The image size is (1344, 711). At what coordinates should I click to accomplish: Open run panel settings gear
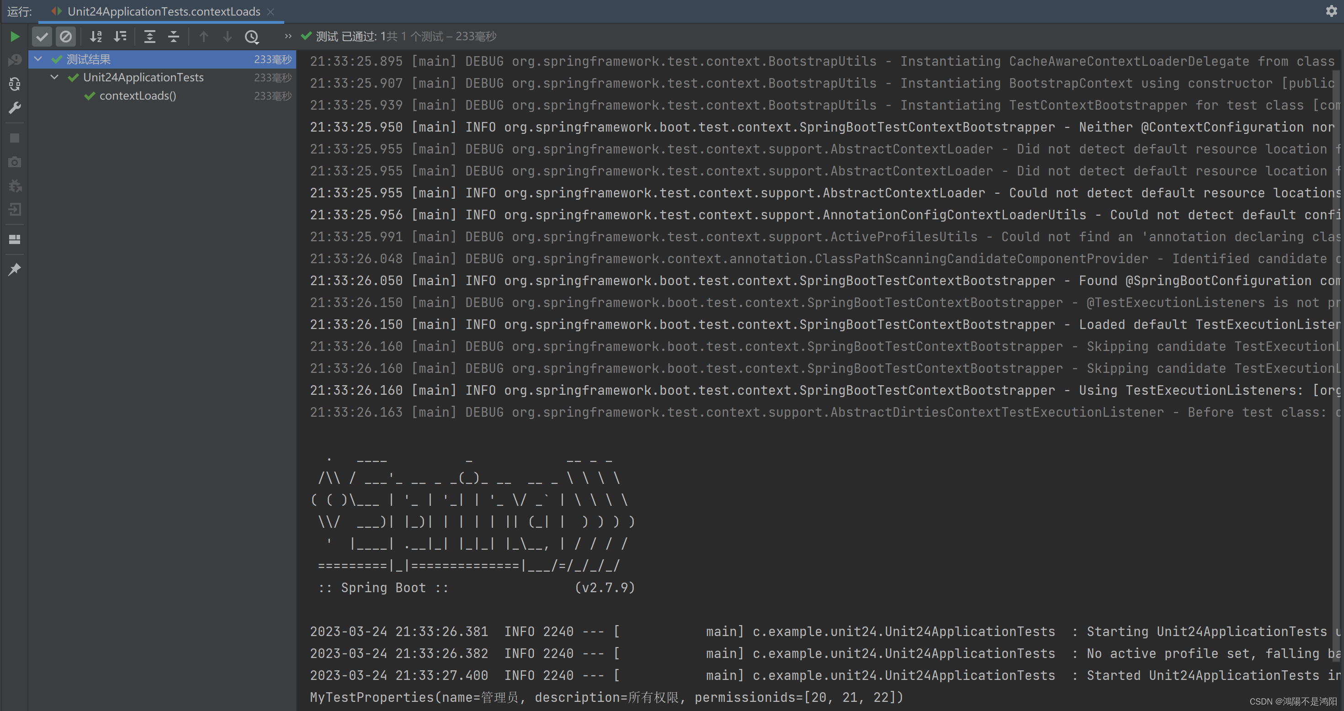coord(1331,11)
